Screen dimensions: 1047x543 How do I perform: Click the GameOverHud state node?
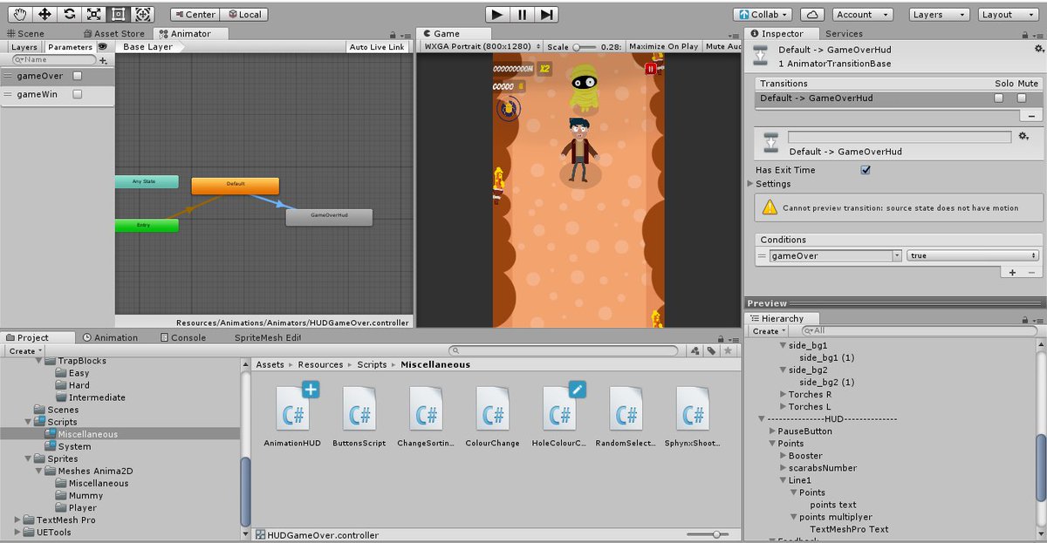pyautogui.click(x=329, y=217)
